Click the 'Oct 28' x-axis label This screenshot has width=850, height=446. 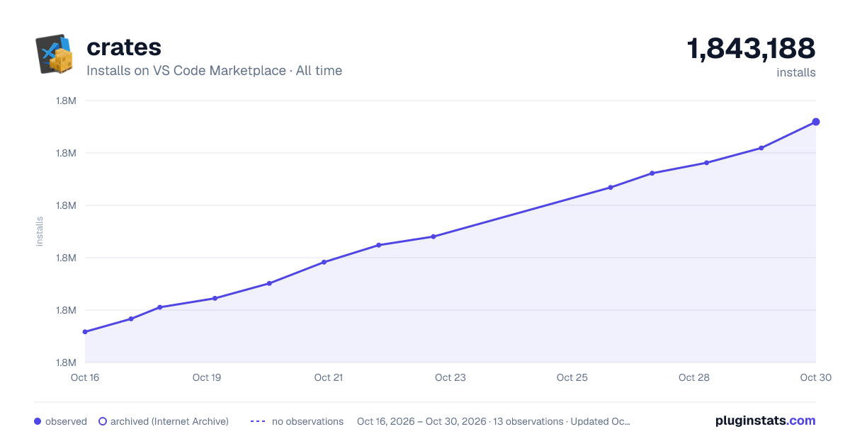click(694, 377)
